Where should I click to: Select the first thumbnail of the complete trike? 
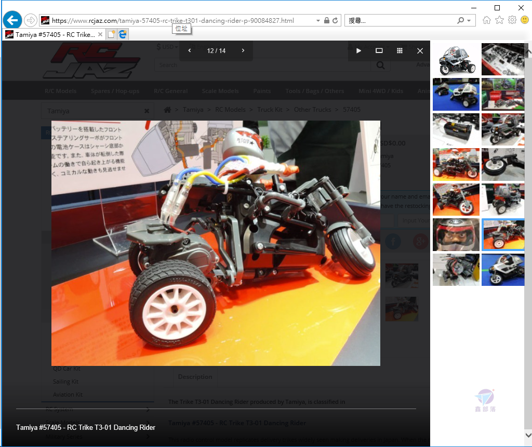pyautogui.click(x=456, y=59)
